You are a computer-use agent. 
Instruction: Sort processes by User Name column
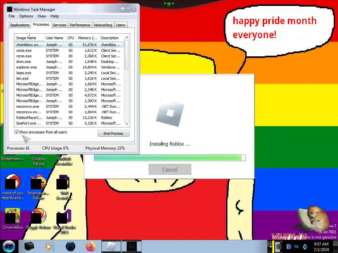coord(54,38)
